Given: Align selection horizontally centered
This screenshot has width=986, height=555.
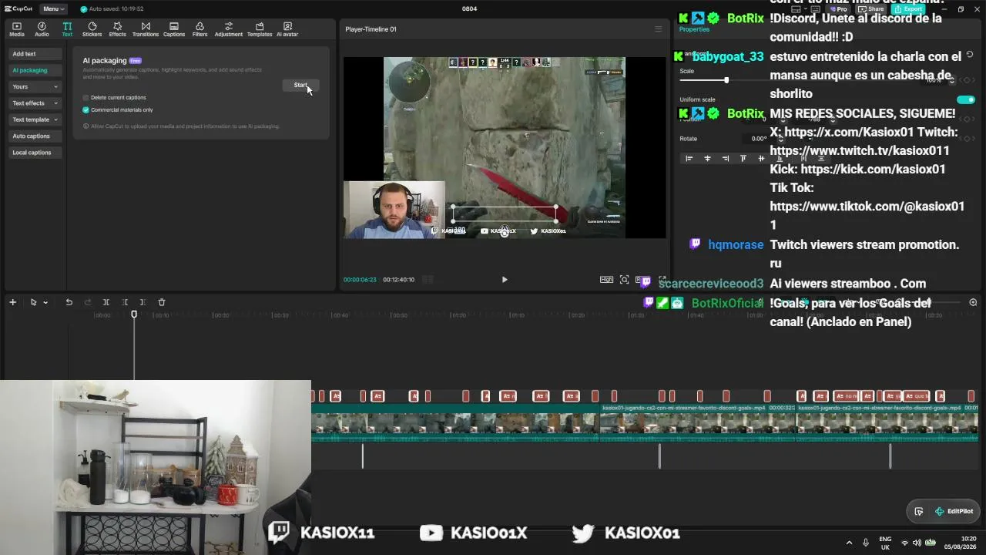Looking at the screenshot, I should click(x=707, y=159).
